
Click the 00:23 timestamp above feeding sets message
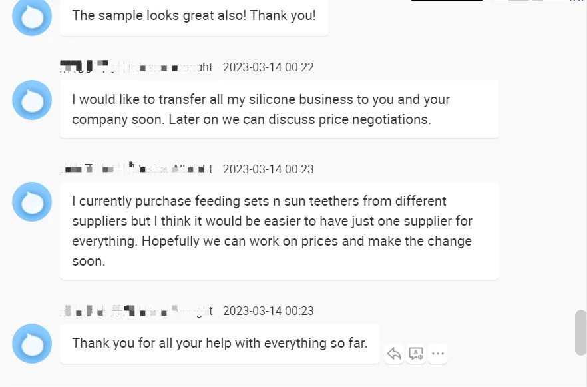[x=268, y=169]
